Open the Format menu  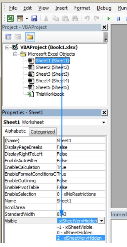pyautogui.click(x=82, y=8)
